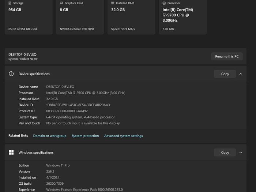Screen dimensions: 256x192
Task: Select the Device name value DESKTOP-0IBVLEQ
Action: click(60, 87)
